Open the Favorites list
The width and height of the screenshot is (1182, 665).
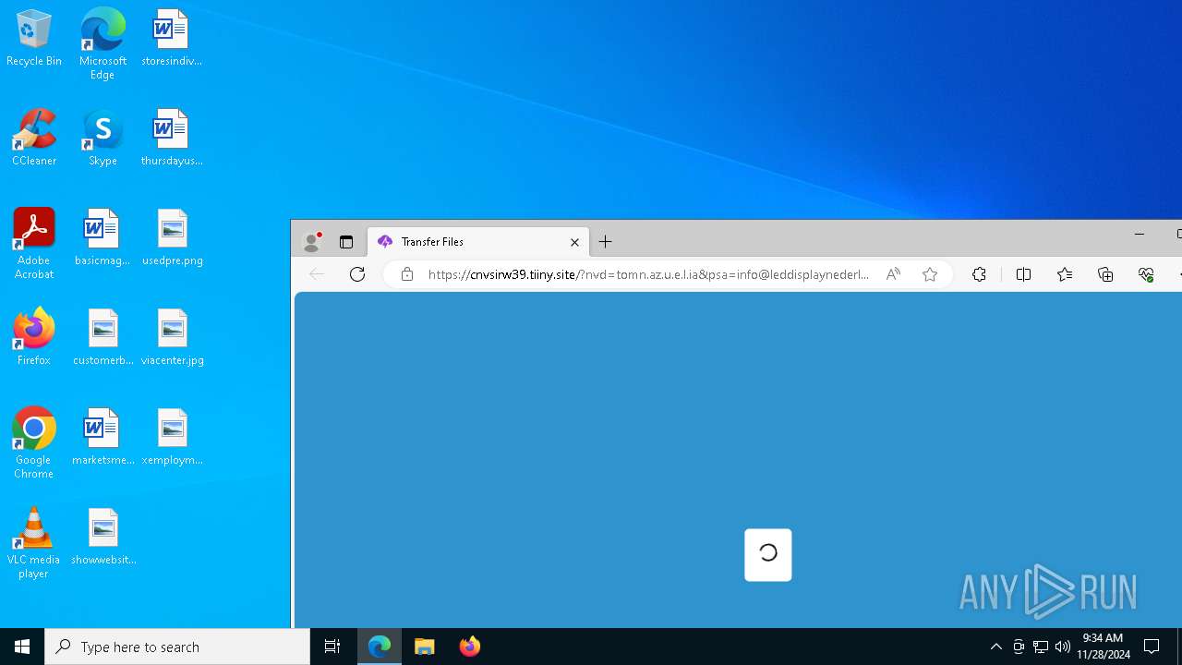coord(1065,274)
